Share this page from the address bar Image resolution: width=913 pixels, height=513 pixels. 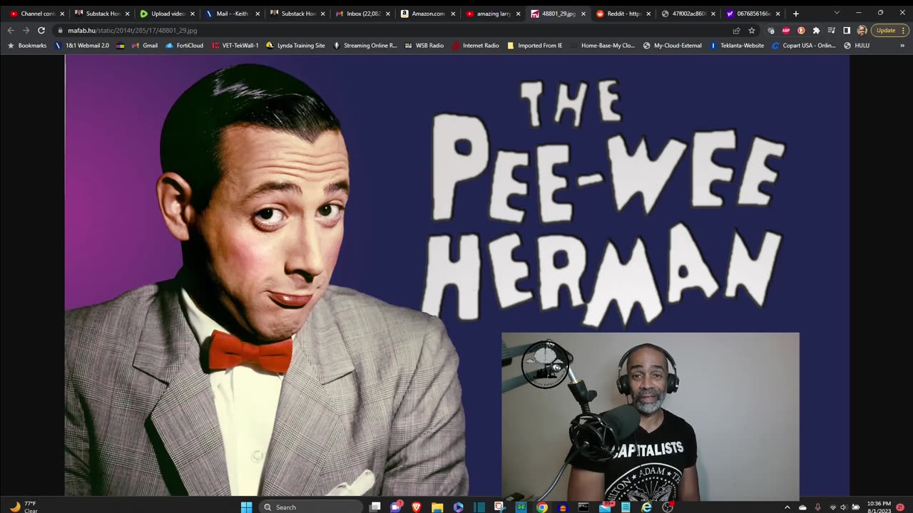click(736, 31)
